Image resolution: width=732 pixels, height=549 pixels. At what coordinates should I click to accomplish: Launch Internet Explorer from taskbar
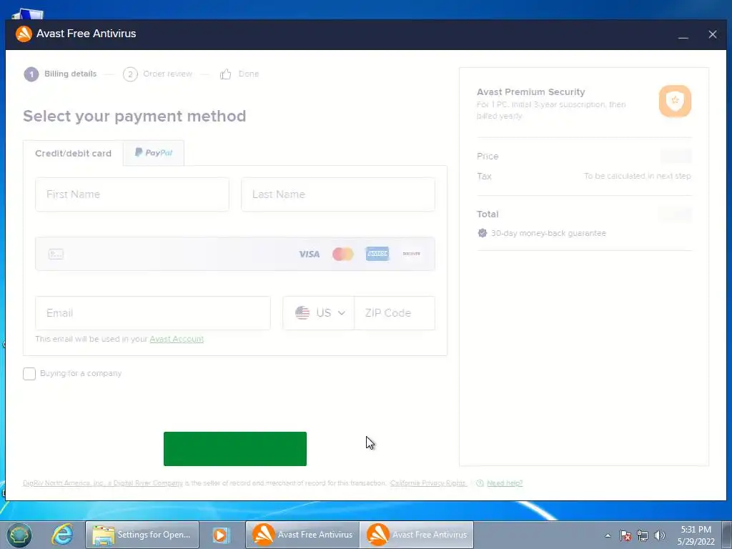click(63, 535)
